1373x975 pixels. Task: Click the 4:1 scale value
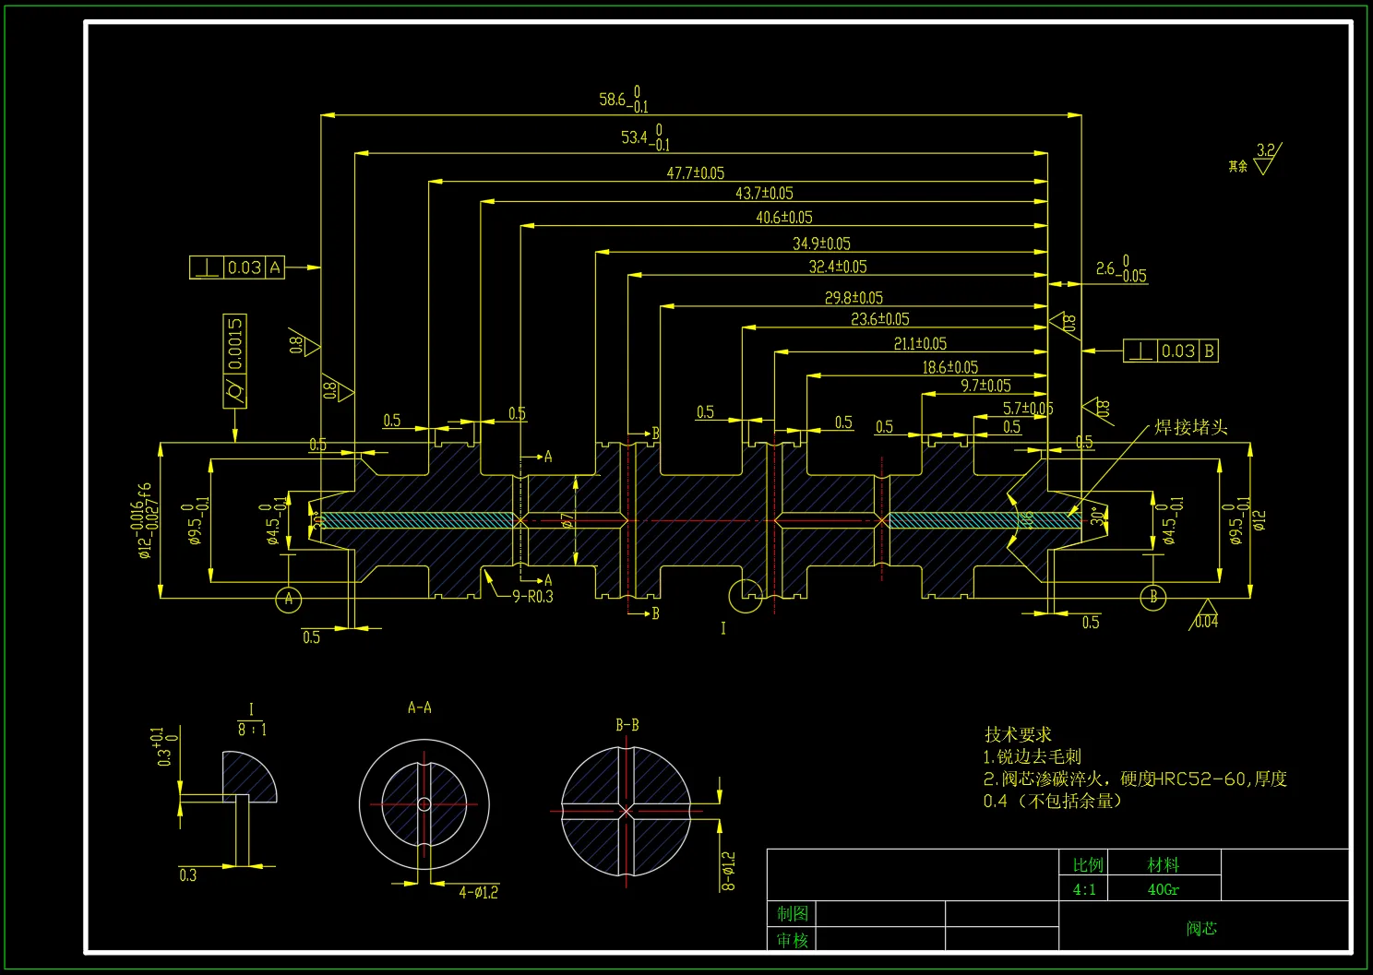point(1084,889)
